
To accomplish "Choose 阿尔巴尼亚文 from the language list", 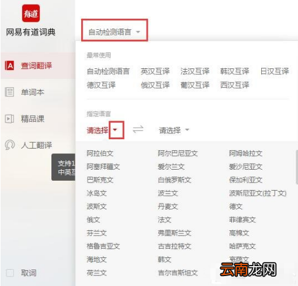I will click(x=178, y=153).
